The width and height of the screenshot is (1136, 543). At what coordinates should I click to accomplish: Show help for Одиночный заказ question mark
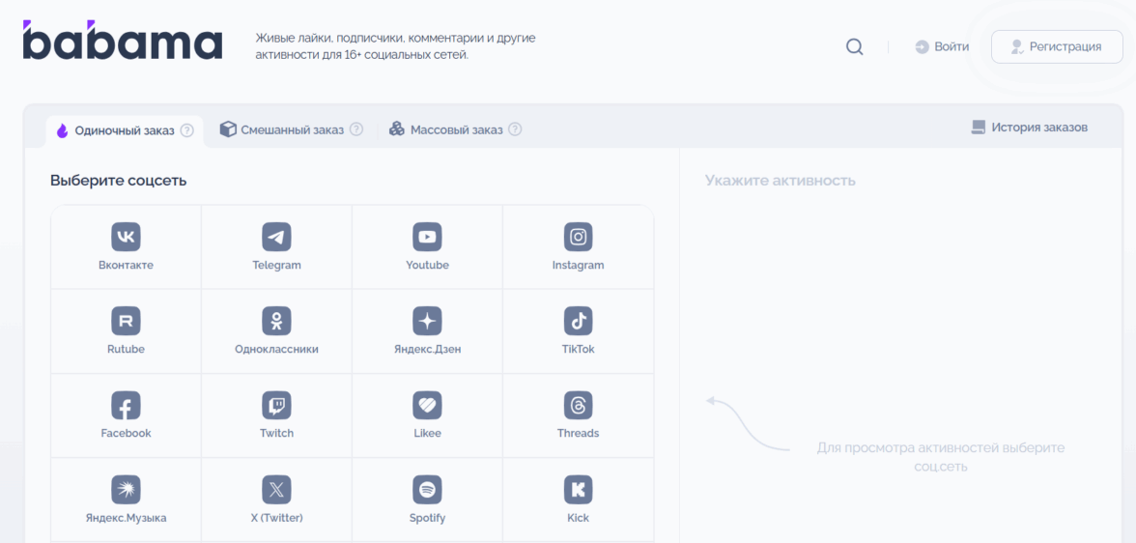point(187,130)
